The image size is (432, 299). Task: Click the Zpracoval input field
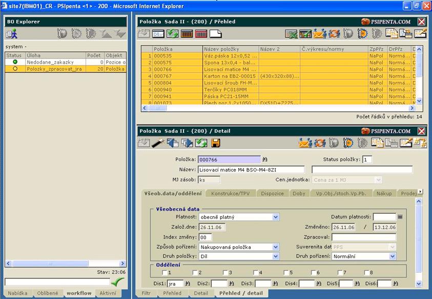364,237
